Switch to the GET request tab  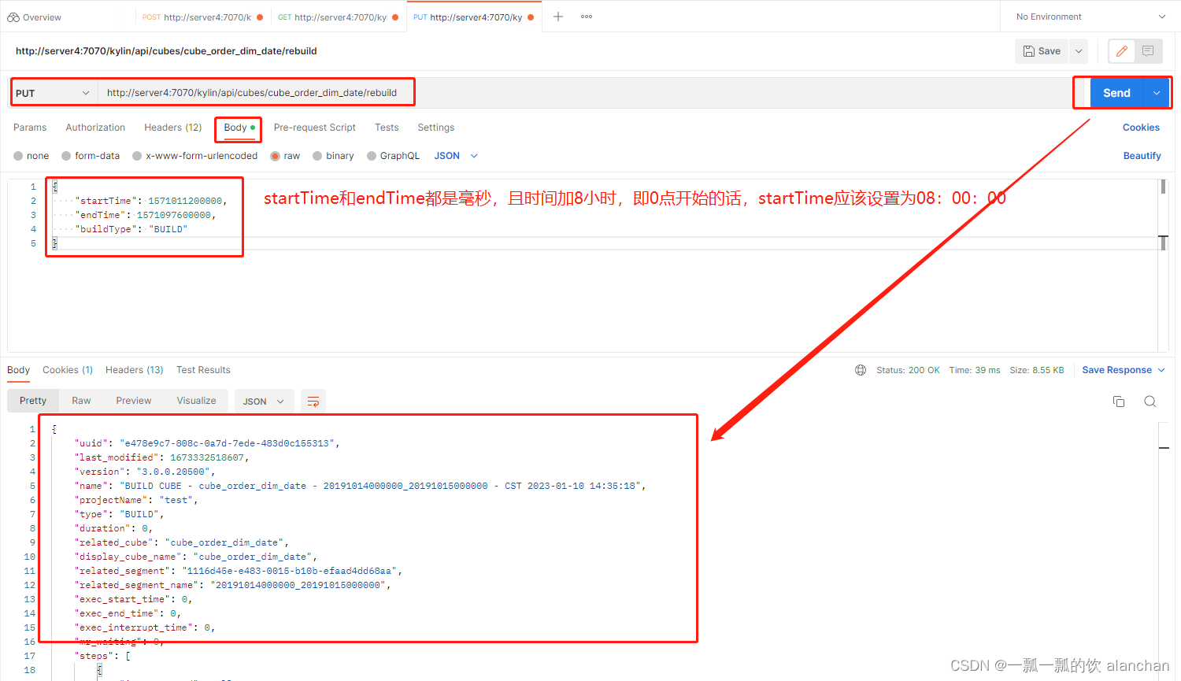[339, 17]
